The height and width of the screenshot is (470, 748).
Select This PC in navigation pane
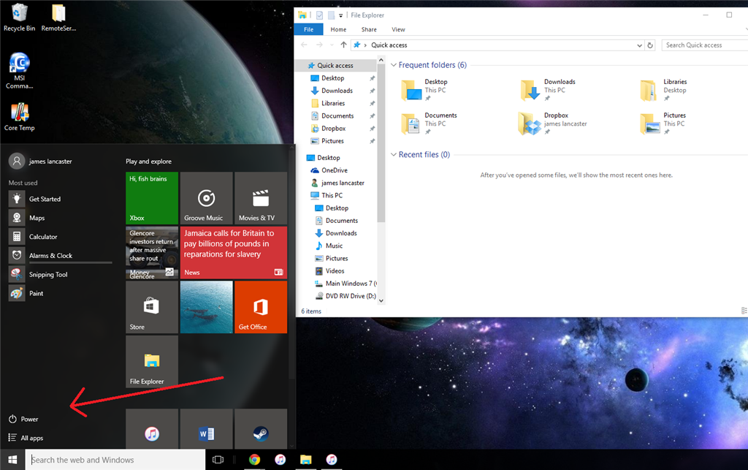[332, 195]
